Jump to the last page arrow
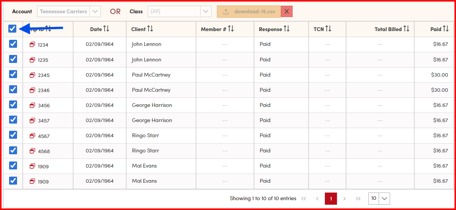 [x=358, y=198]
